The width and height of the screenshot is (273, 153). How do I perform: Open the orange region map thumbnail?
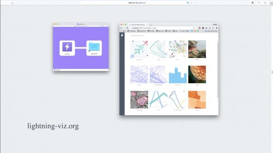[197, 99]
